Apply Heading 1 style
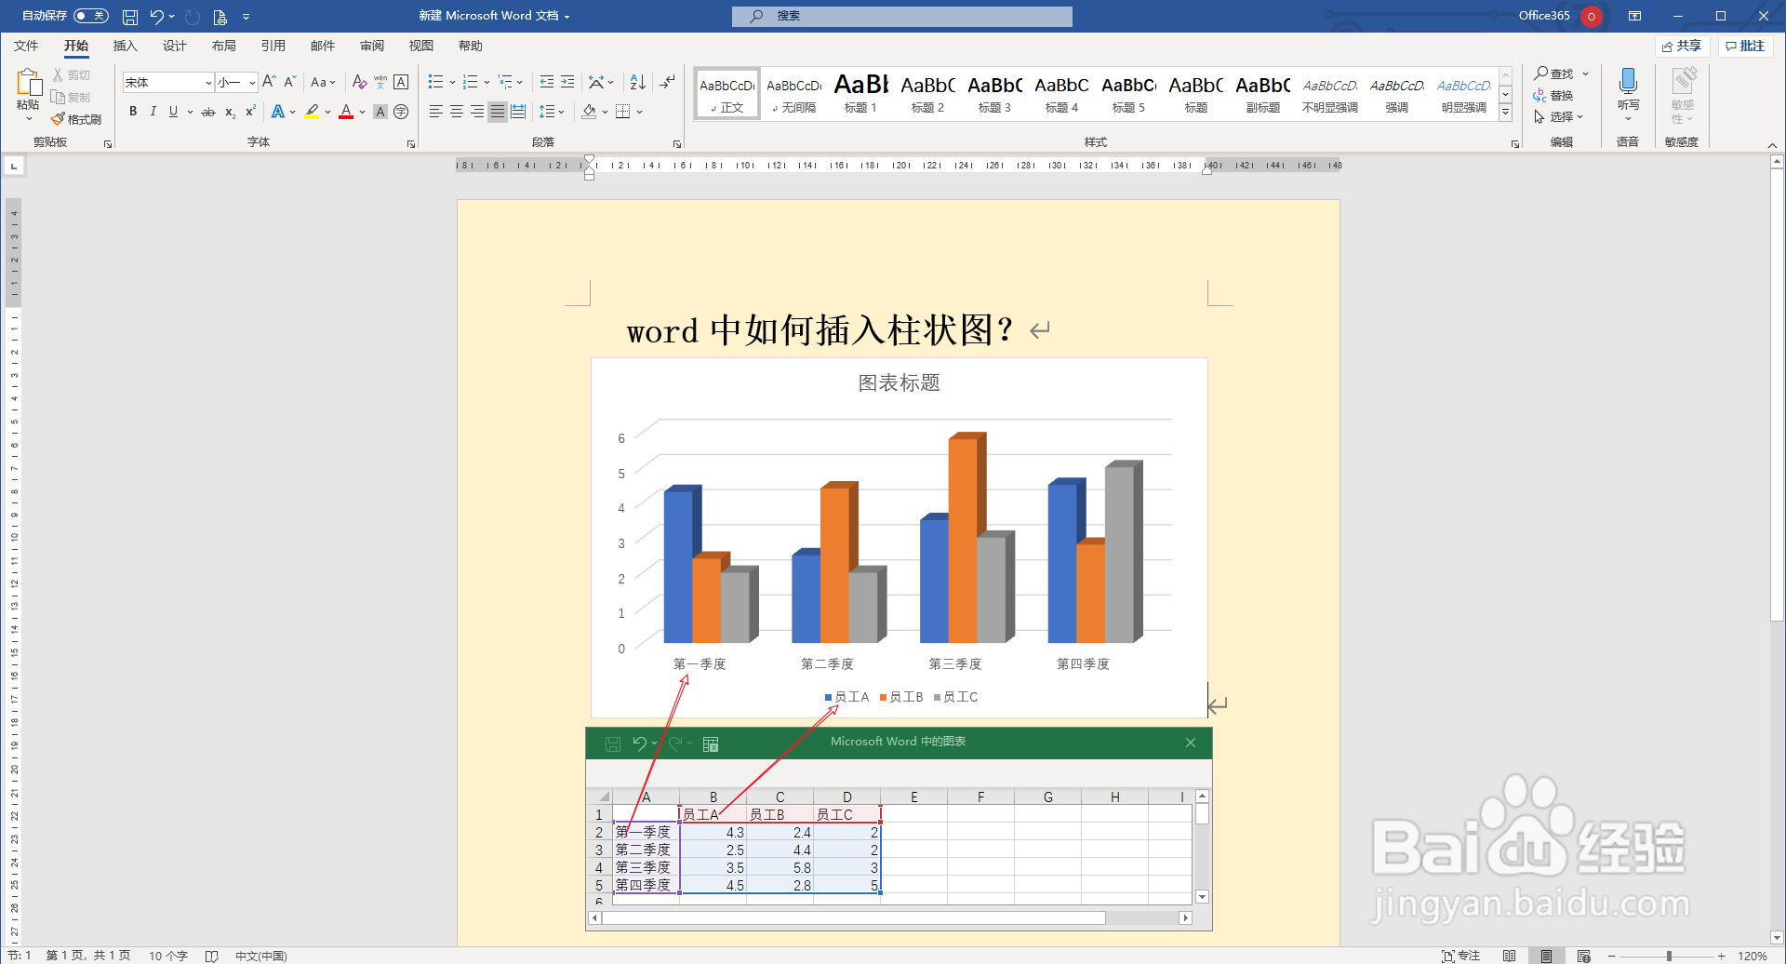The width and height of the screenshot is (1786, 964). (860, 93)
